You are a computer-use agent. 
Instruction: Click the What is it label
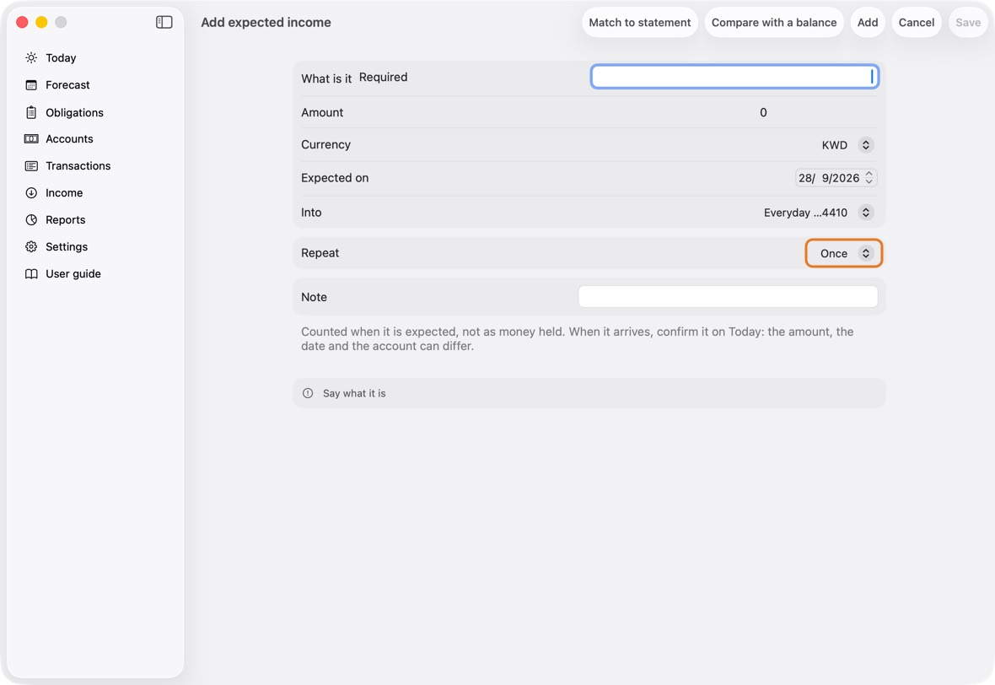(326, 78)
